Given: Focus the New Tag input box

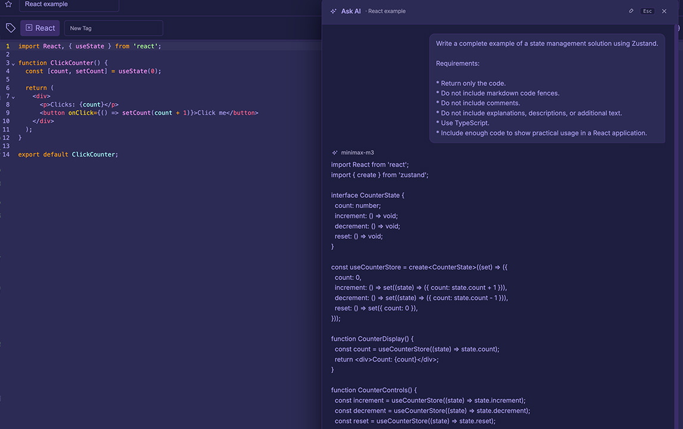Looking at the screenshot, I should click(113, 29).
